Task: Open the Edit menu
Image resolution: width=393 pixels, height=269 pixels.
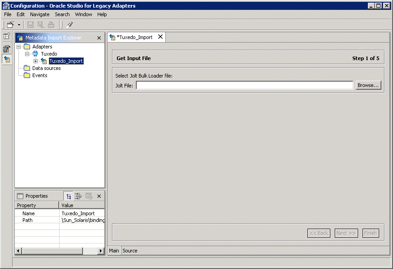Action: (x=21, y=14)
